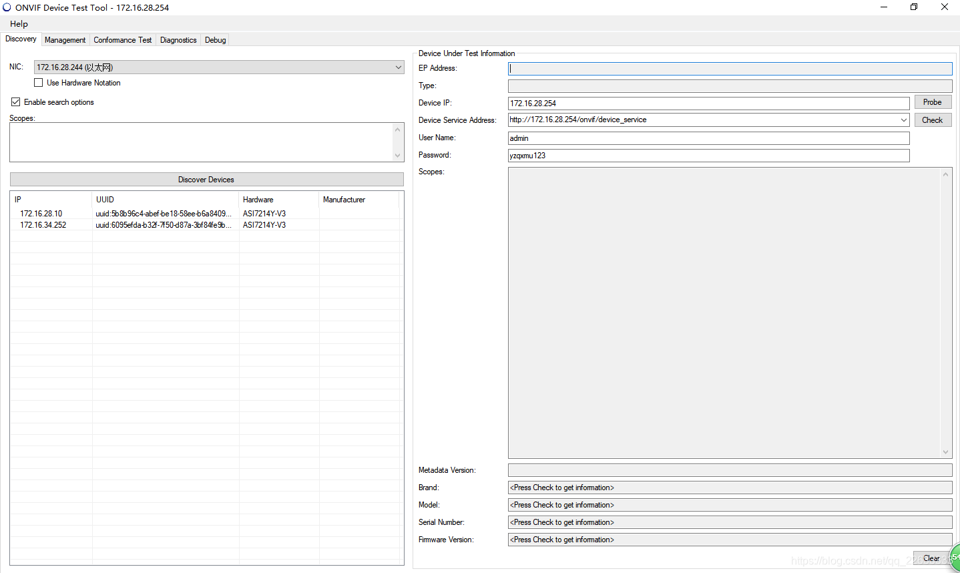960x573 pixels.
Task: Select device row 172.16.28.10
Action: point(206,214)
